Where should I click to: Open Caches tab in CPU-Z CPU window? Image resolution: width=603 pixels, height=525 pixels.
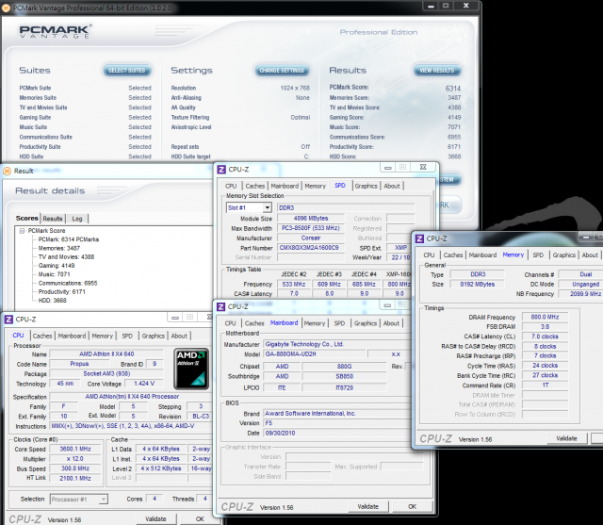42,336
